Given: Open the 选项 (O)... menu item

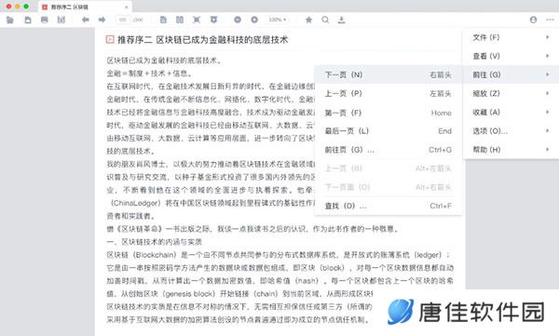Looking at the screenshot, I should point(511,130).
